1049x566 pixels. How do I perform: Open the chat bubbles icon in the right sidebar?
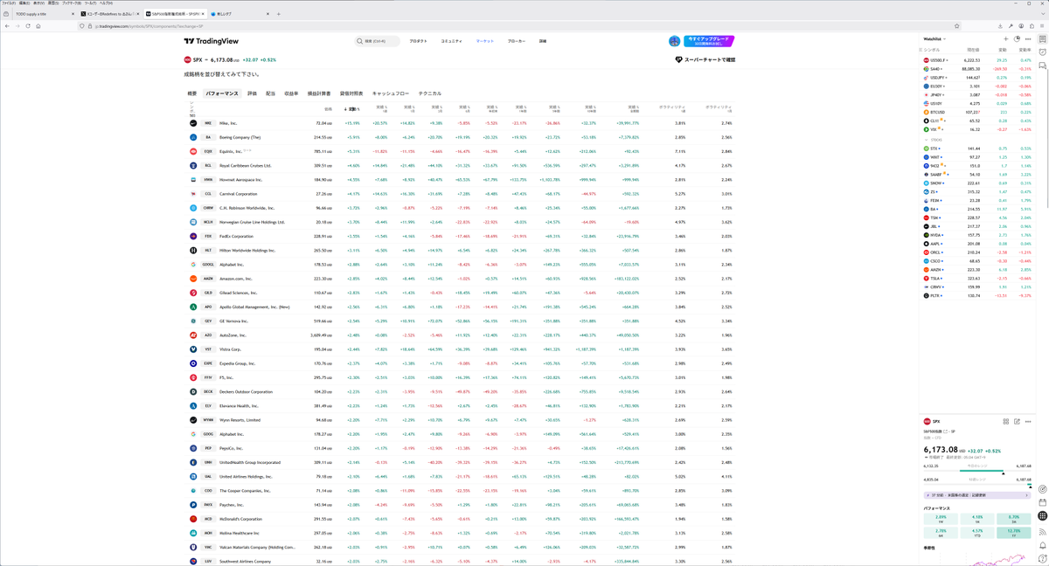point(1043,66)
